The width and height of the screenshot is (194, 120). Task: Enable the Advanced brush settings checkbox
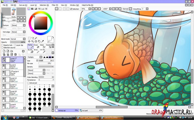click(28, 83)
